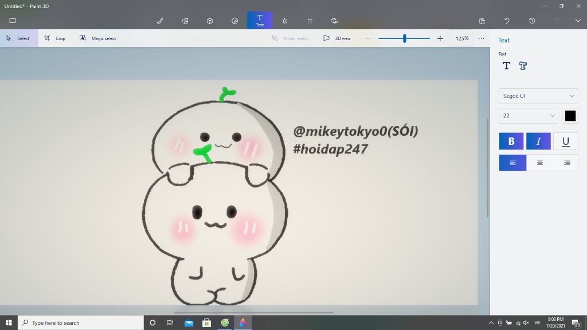Toggle Italic formatting
The image size is (587, 330).
click(538, 141)
